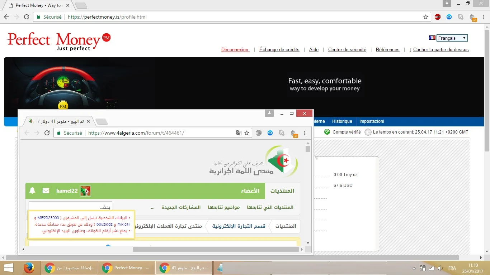Click the 4algeria window's horizontal scrollbar thumb
Viewport: 490px width, 275px height.
pyautogui.click(x=215, y=249)
